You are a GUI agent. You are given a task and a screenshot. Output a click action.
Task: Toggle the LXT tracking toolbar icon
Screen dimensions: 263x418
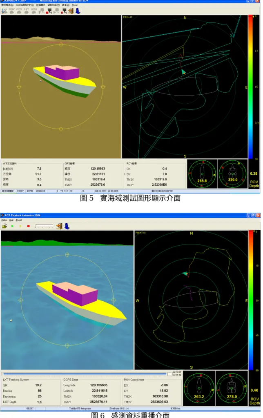pos(27,11)
